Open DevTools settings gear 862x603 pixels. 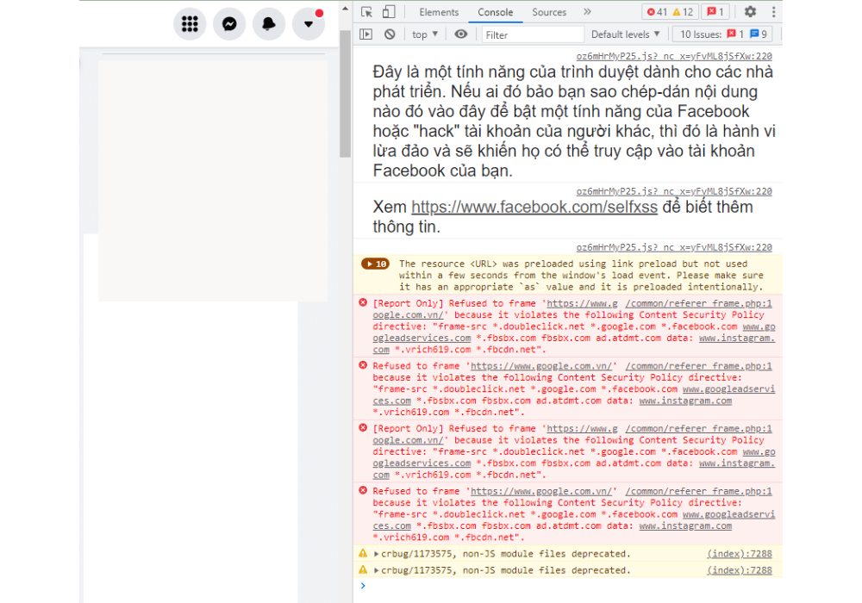(750, 11)
